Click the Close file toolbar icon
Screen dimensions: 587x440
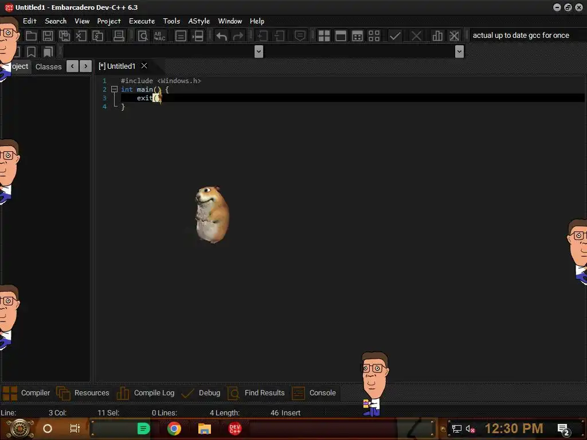coord(81,36)
